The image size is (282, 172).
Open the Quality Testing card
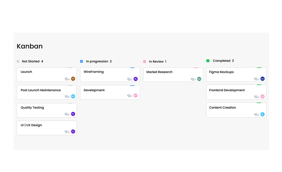(x=47, y=110)
